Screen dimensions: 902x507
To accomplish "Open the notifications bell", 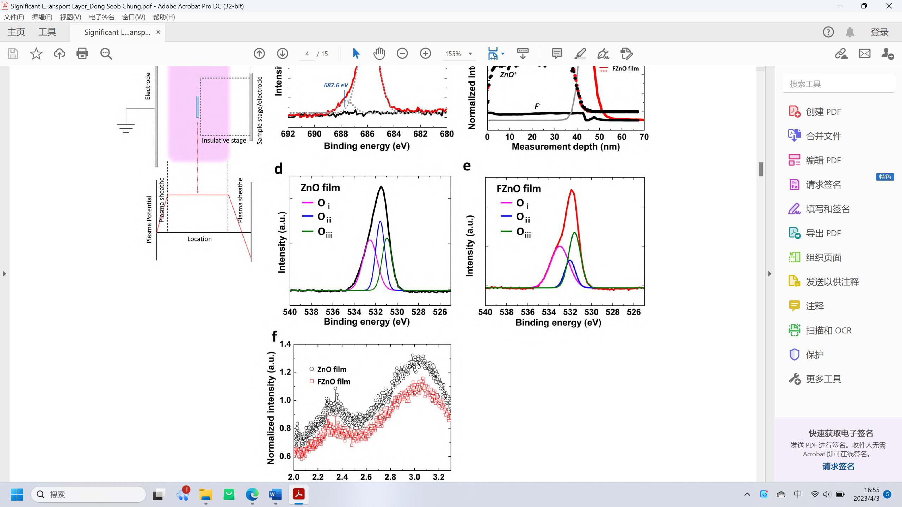I will pyautogui.click(x=850, y=32).
